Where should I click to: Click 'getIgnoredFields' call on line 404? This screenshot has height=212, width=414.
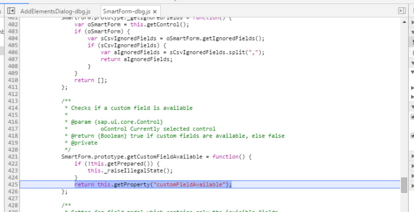[228, 39]
